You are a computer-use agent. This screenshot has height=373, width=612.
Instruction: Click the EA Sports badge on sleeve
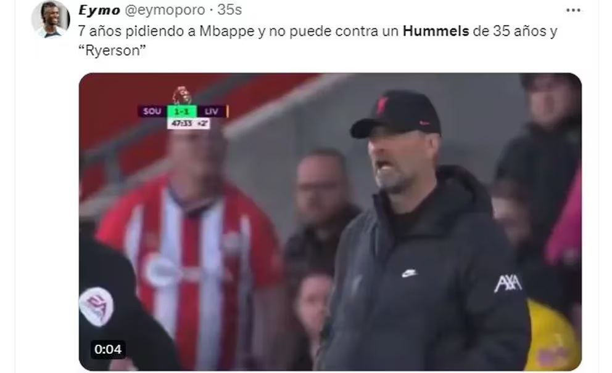point(96,307)
